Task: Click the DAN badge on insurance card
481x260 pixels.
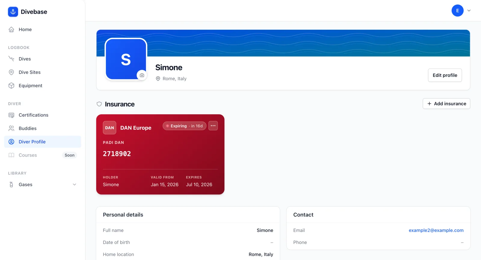Action: 109,128
